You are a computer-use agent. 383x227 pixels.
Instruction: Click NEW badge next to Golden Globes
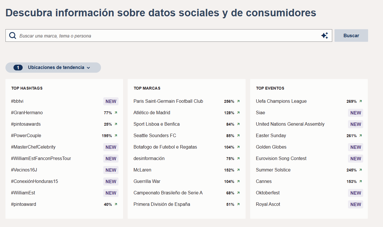pos(355,147)
